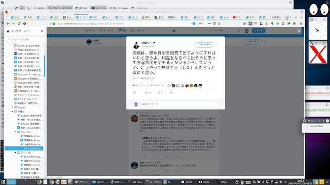Open Twitter メッセージ nav item
The image size is (330, 185).
click(138, 31)
